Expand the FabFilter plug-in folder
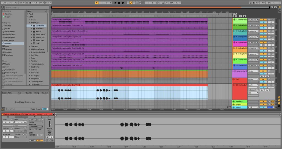The image size is (282, 149). [30, 61]
